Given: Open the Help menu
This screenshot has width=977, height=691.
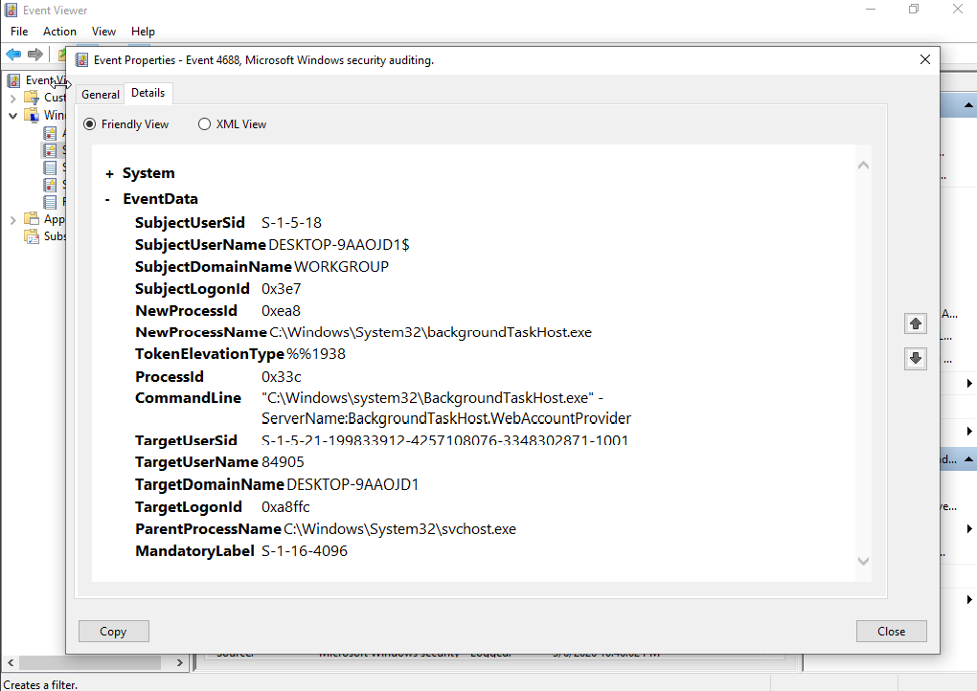Looking at the screenshot, I should (x=143, y=32).
